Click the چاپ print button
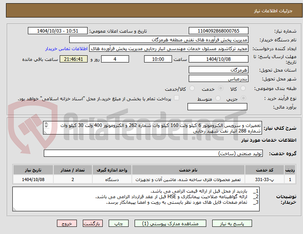 pyautogui.click(x=119, y=223)
